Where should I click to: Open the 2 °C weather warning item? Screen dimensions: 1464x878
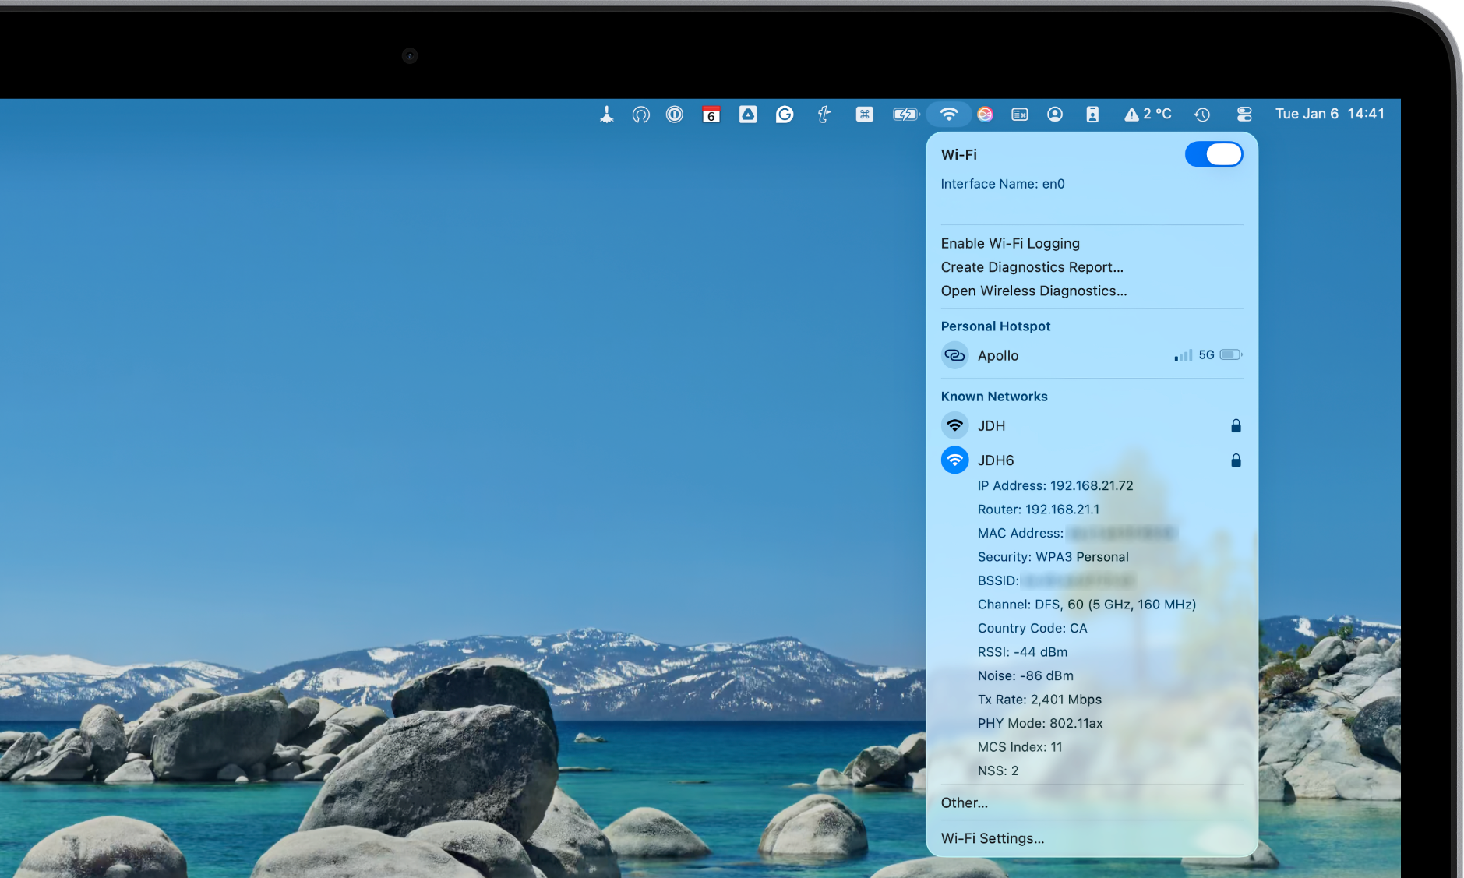tap(1148, 115)
